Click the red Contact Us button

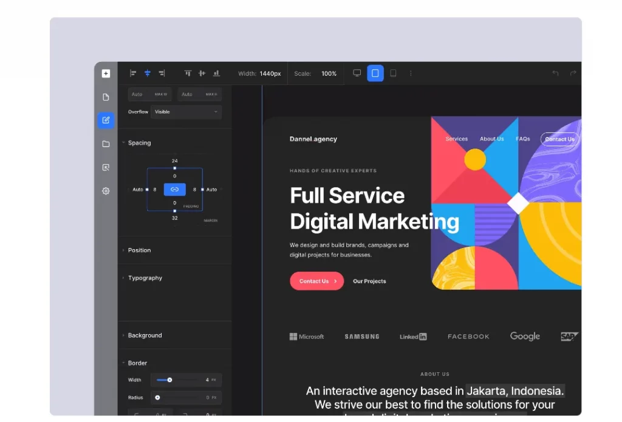click(316, 281)
